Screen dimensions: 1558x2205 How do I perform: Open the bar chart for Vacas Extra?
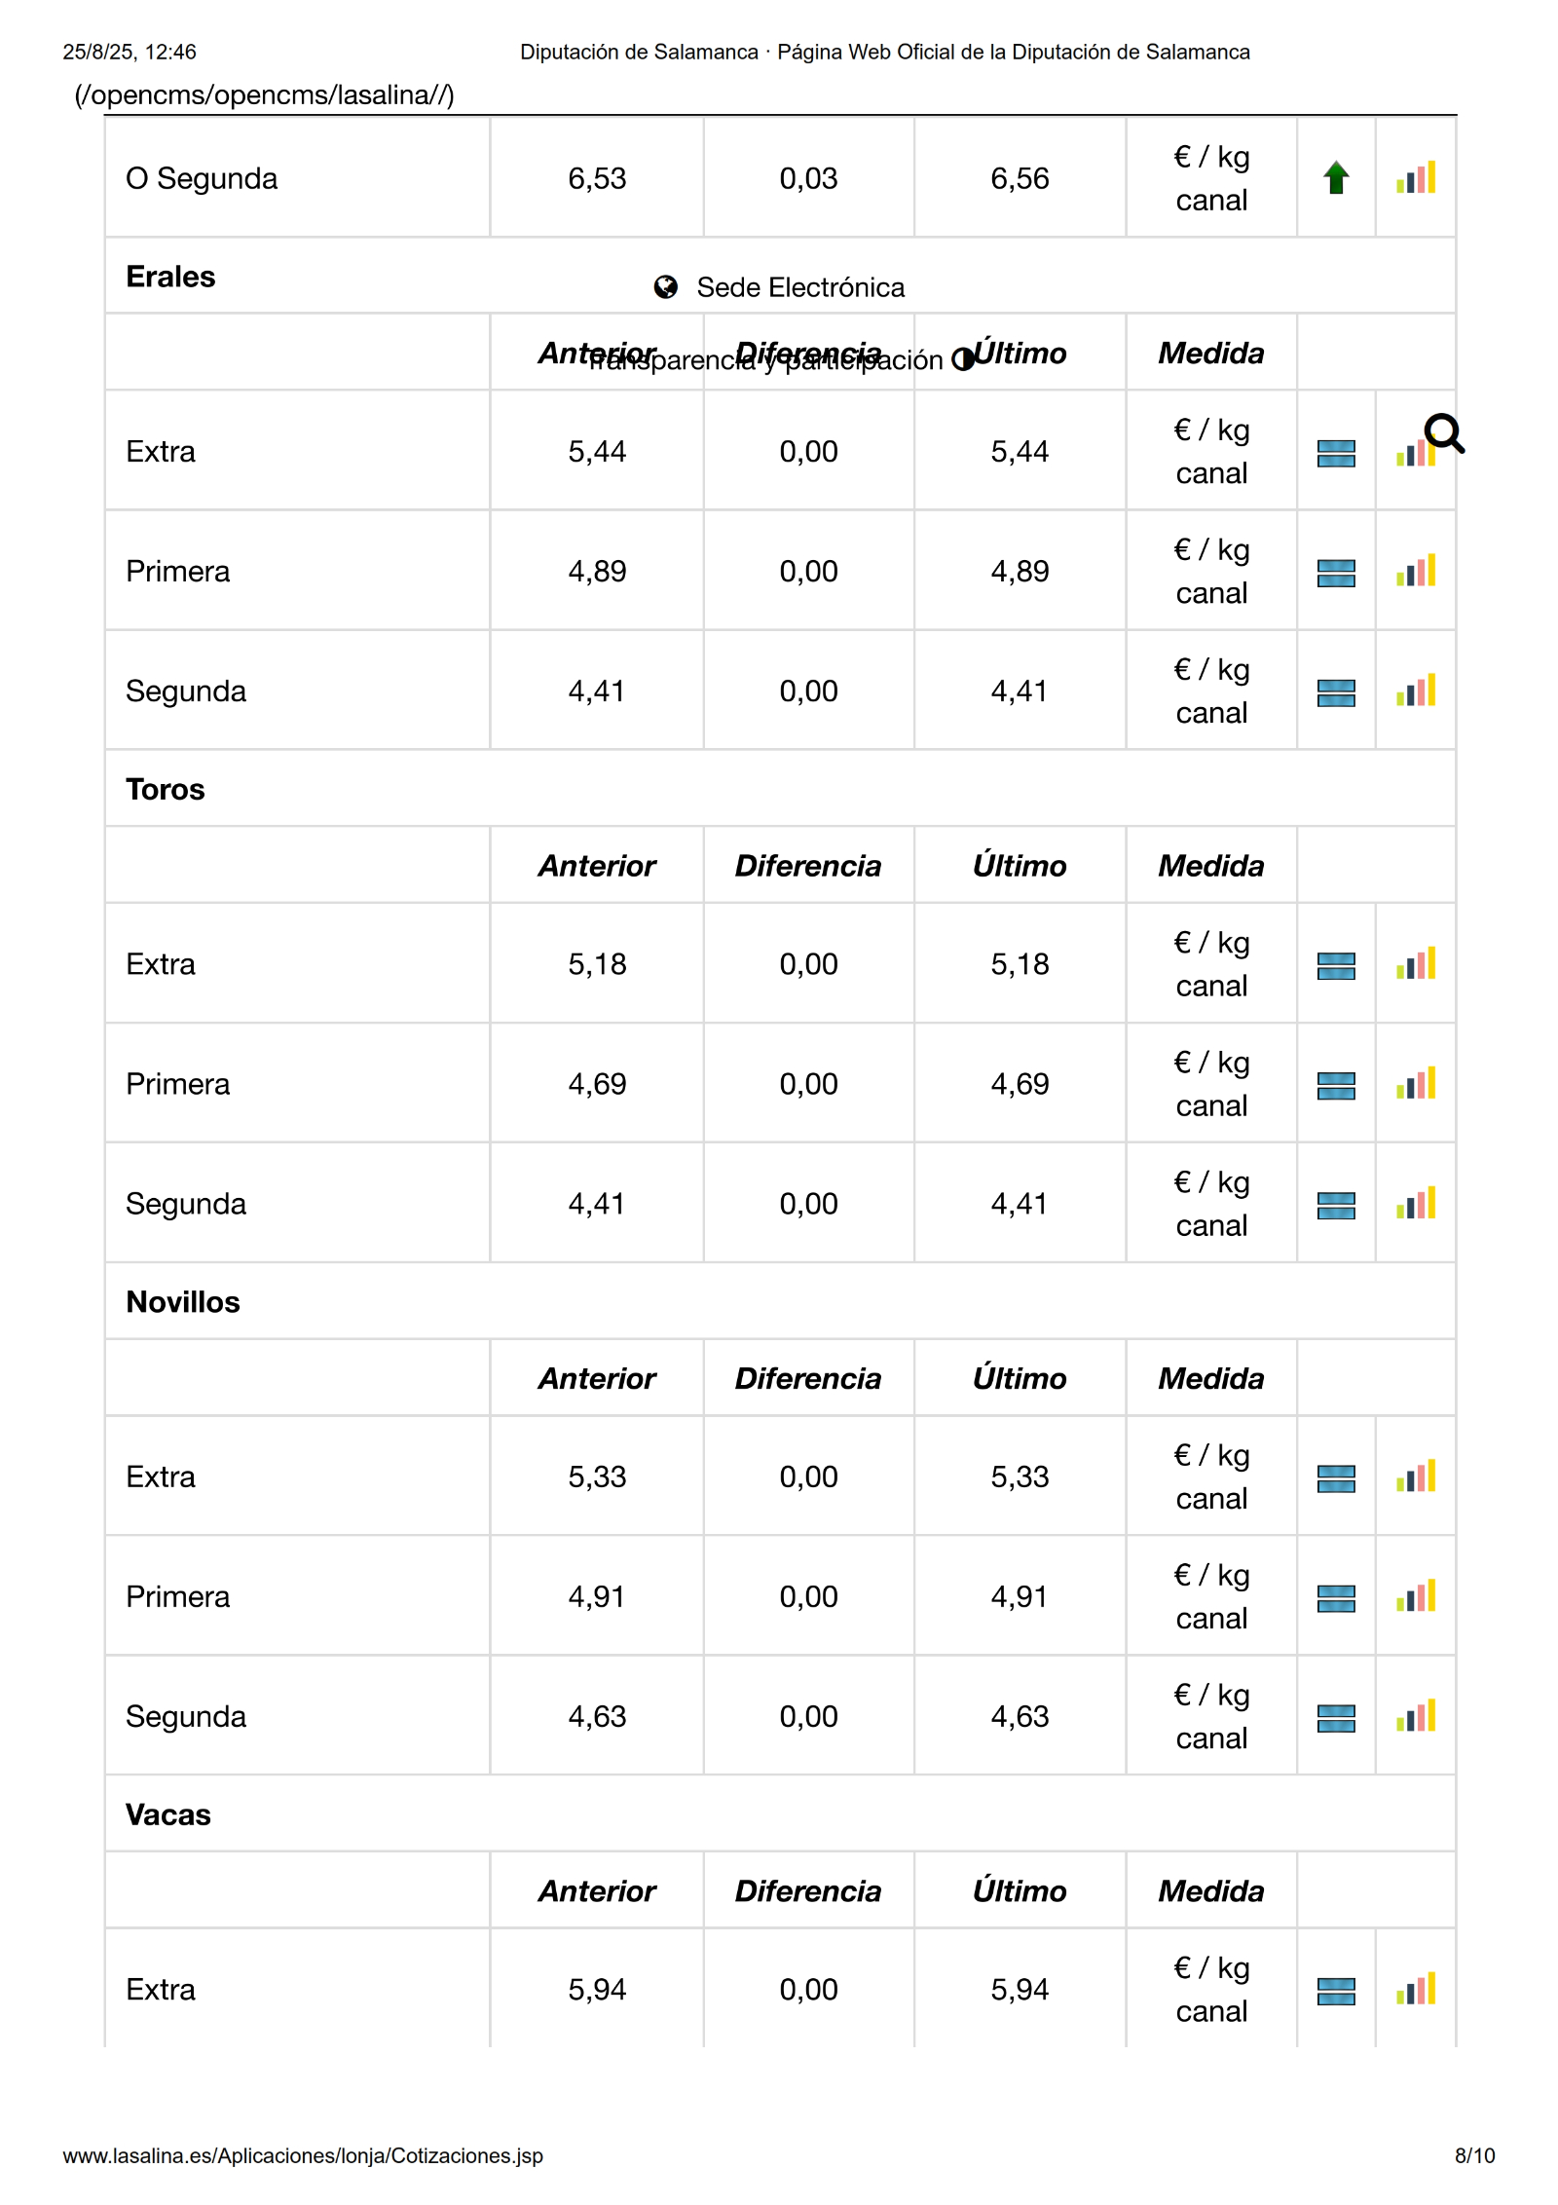(1415, 1990)
